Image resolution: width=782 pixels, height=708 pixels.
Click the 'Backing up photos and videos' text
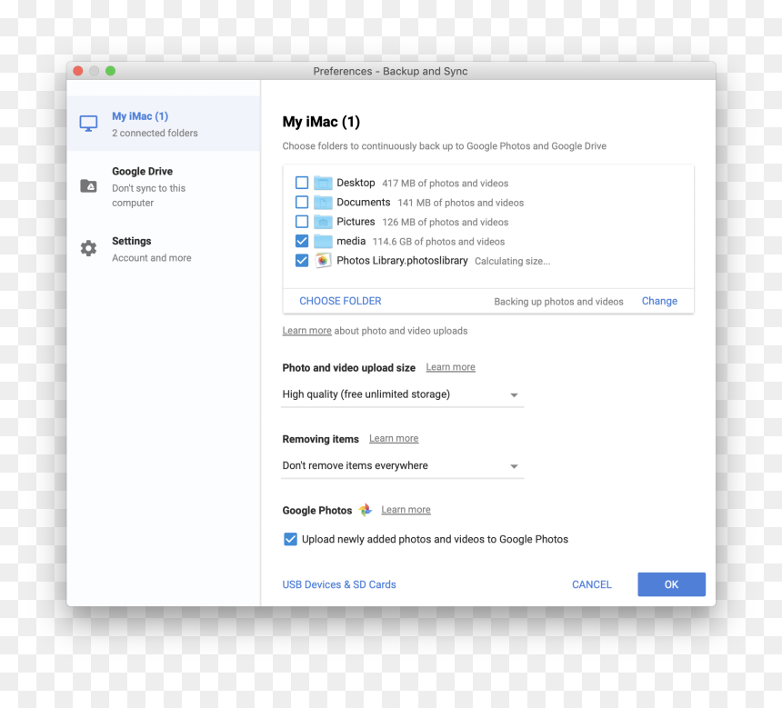click(558, 302)
